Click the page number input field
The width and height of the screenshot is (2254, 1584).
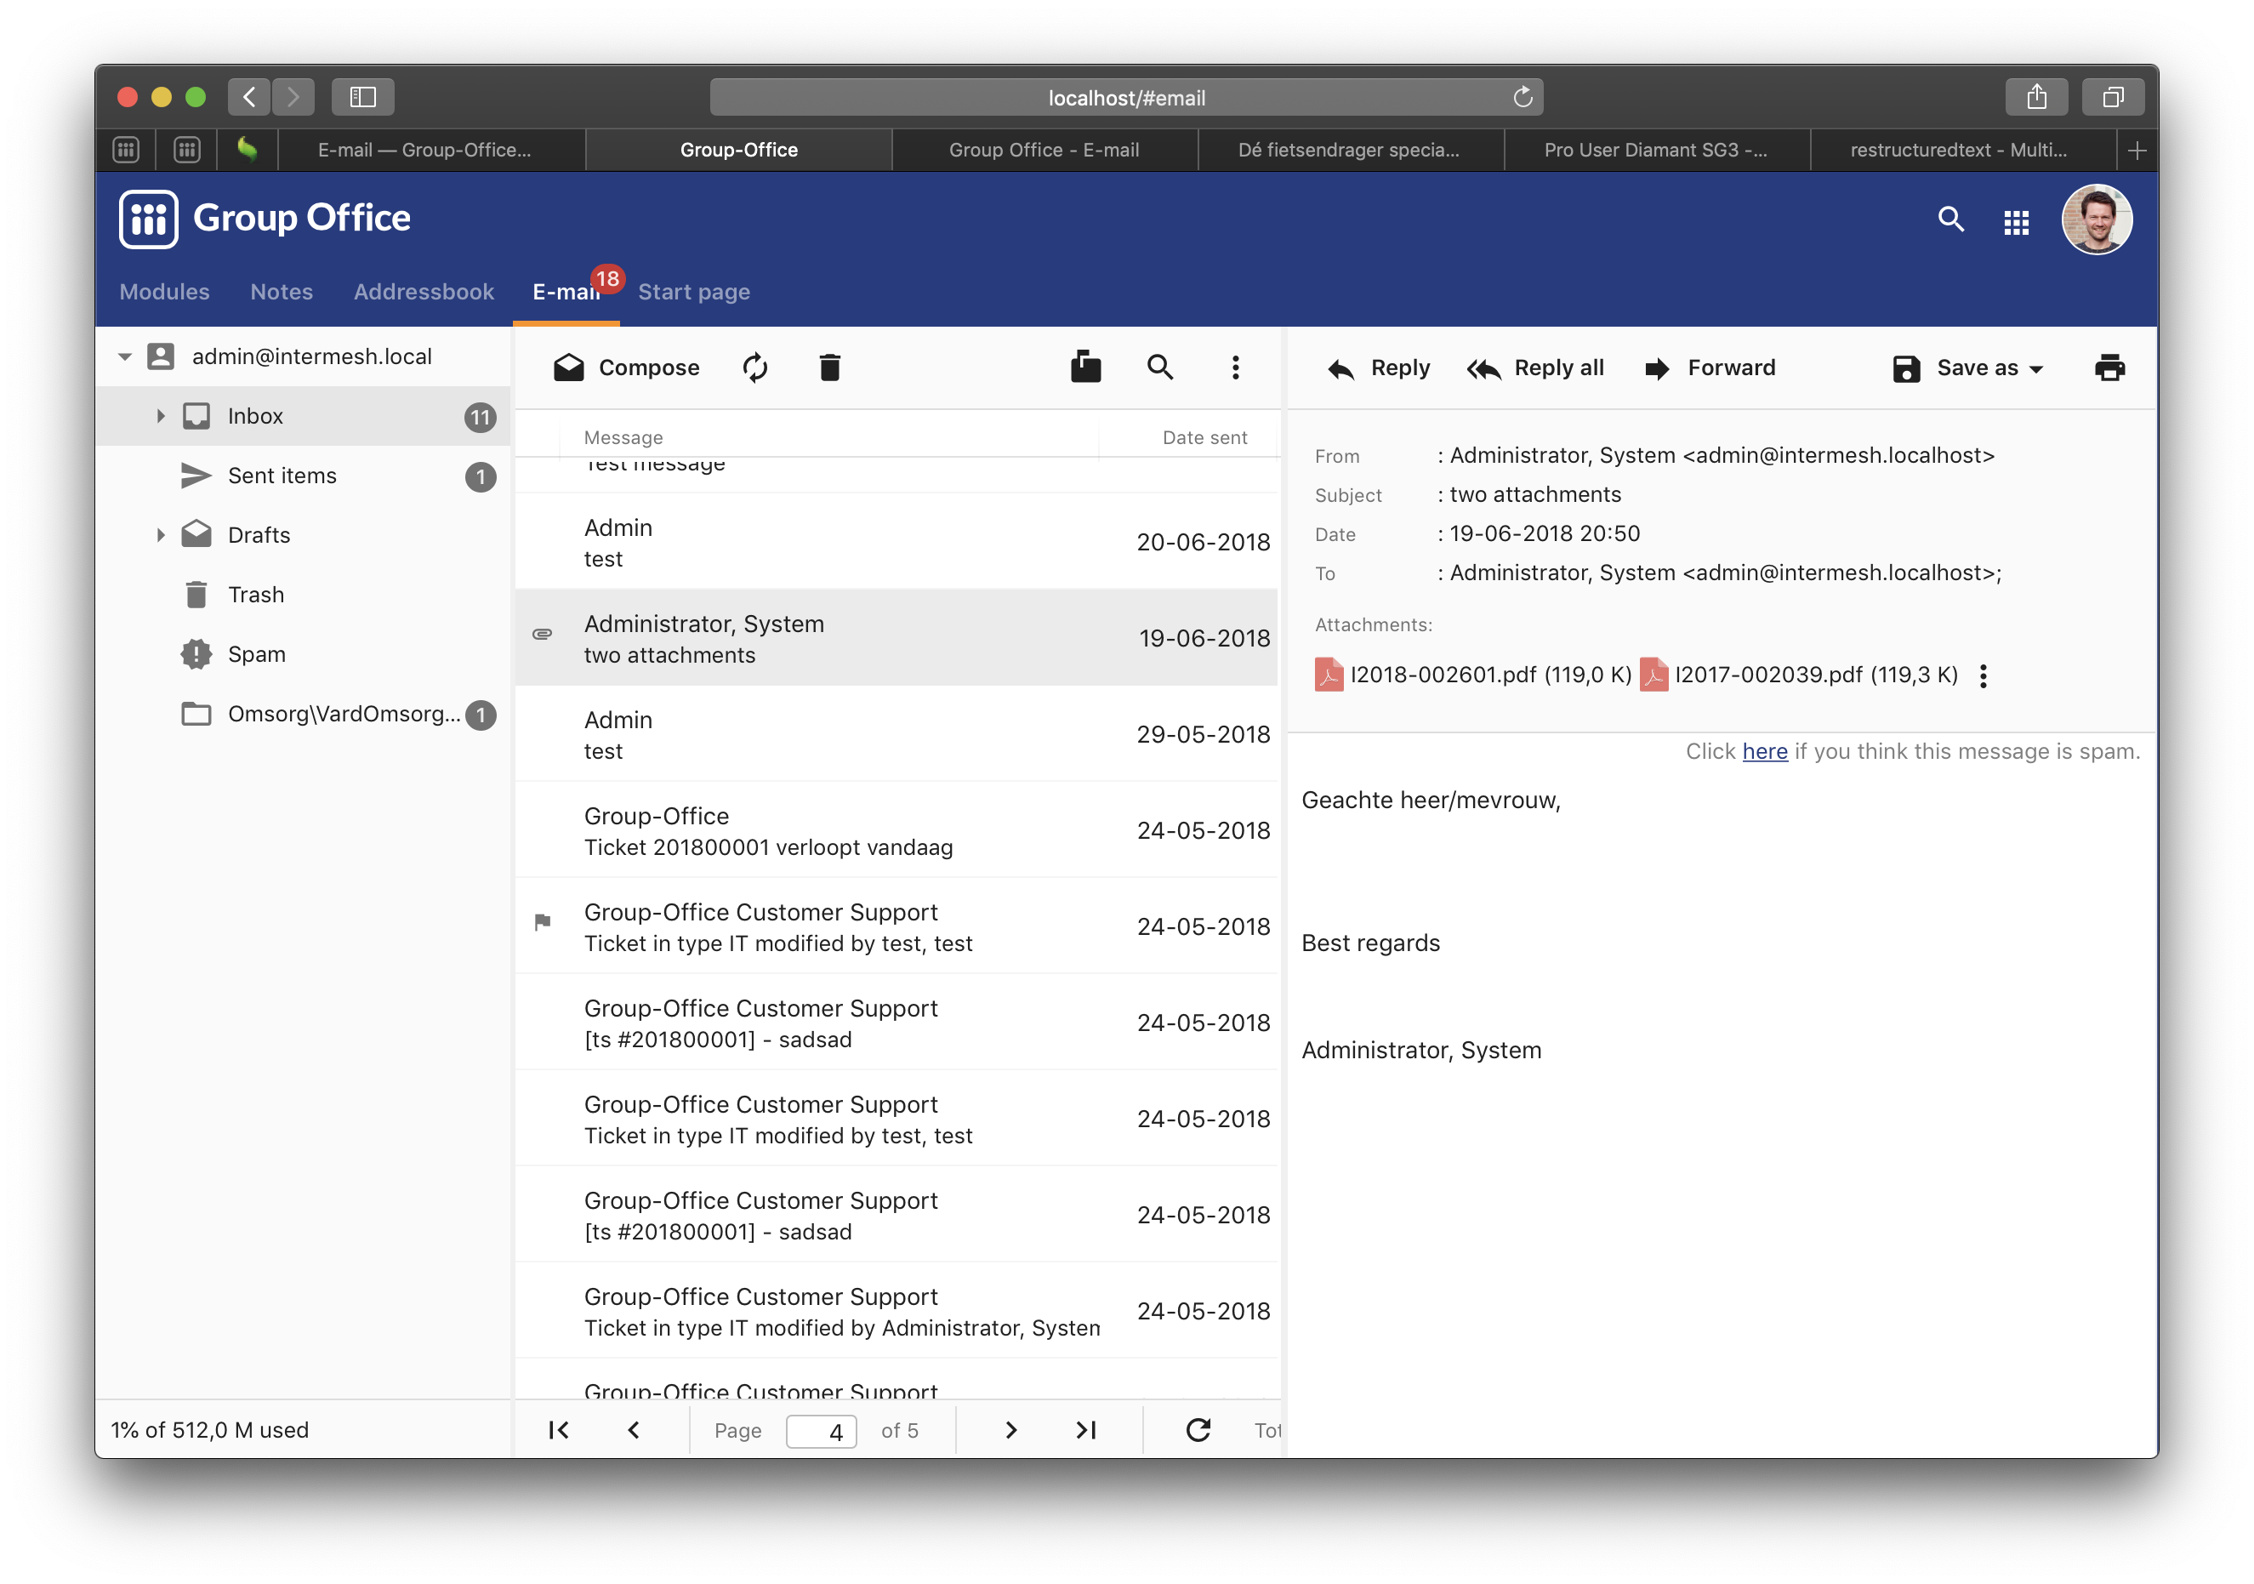(821, 1431)
